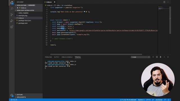Open the Manage gear menu
Viewport: 180px width, 101px height.
point(12,95)
